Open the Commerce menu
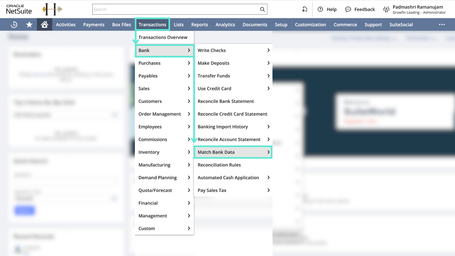Screen dimensions: 455x256 pyautogui.click(x=345, y=25)
